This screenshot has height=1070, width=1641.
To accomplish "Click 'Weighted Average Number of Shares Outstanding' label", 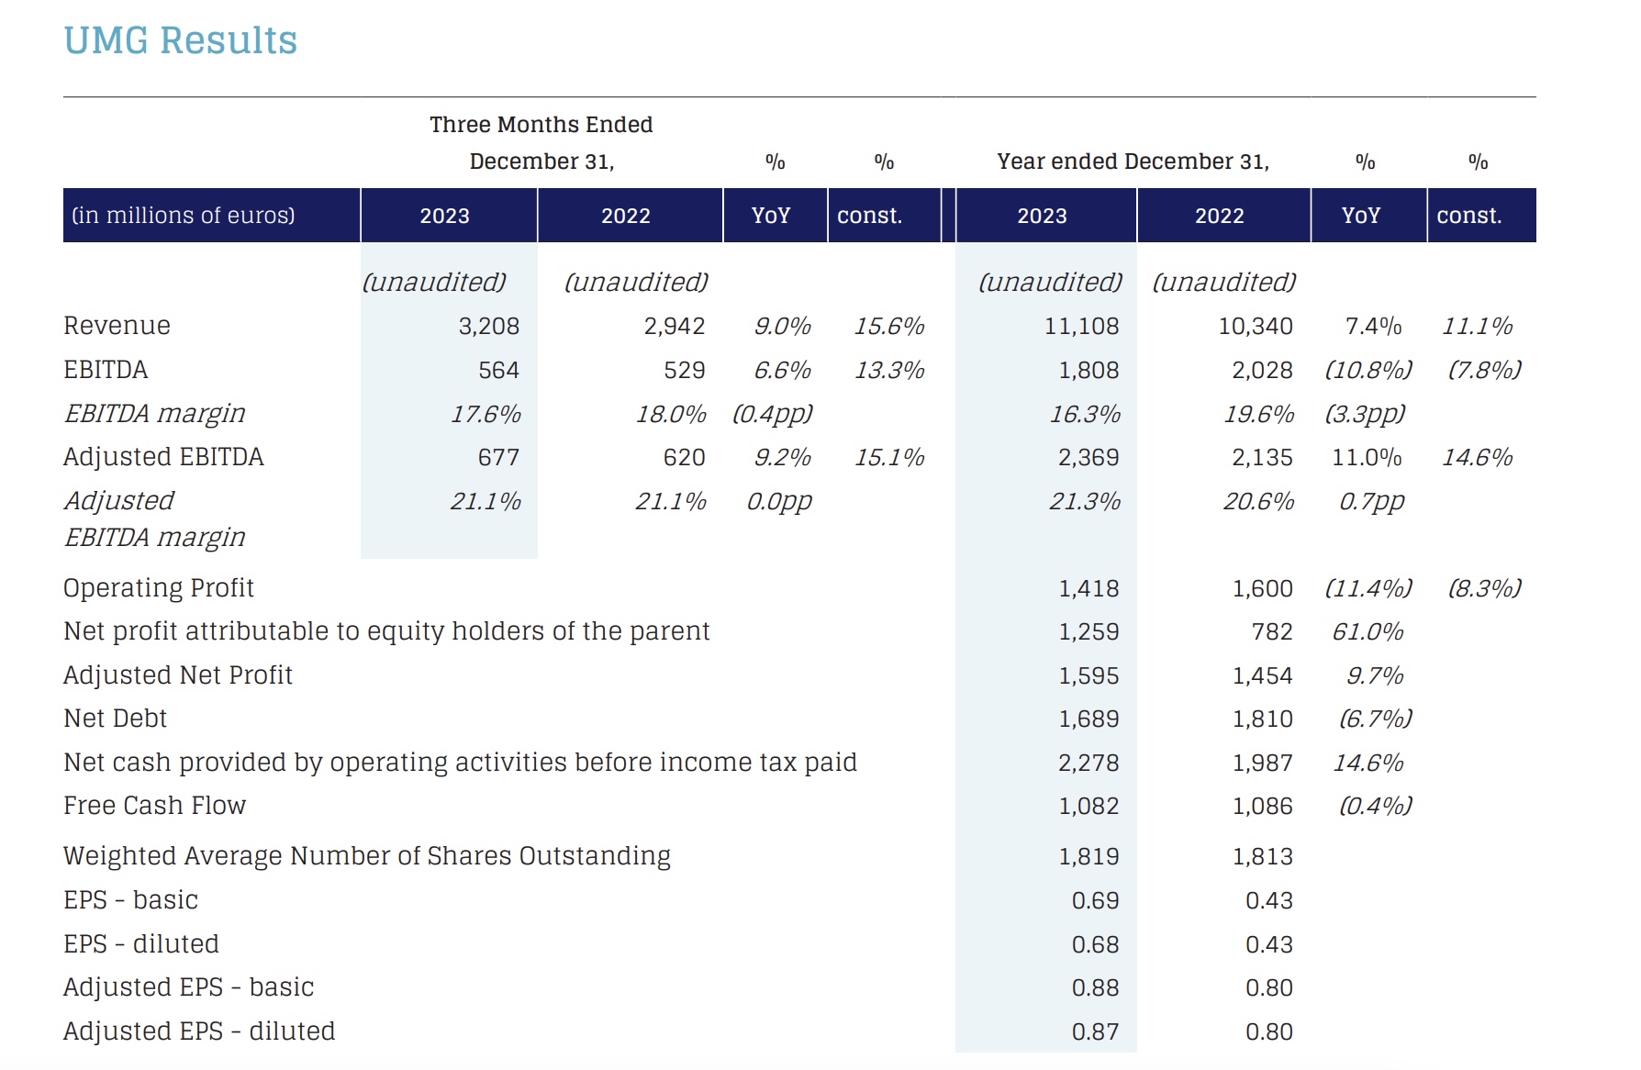I will click(367, 856).
